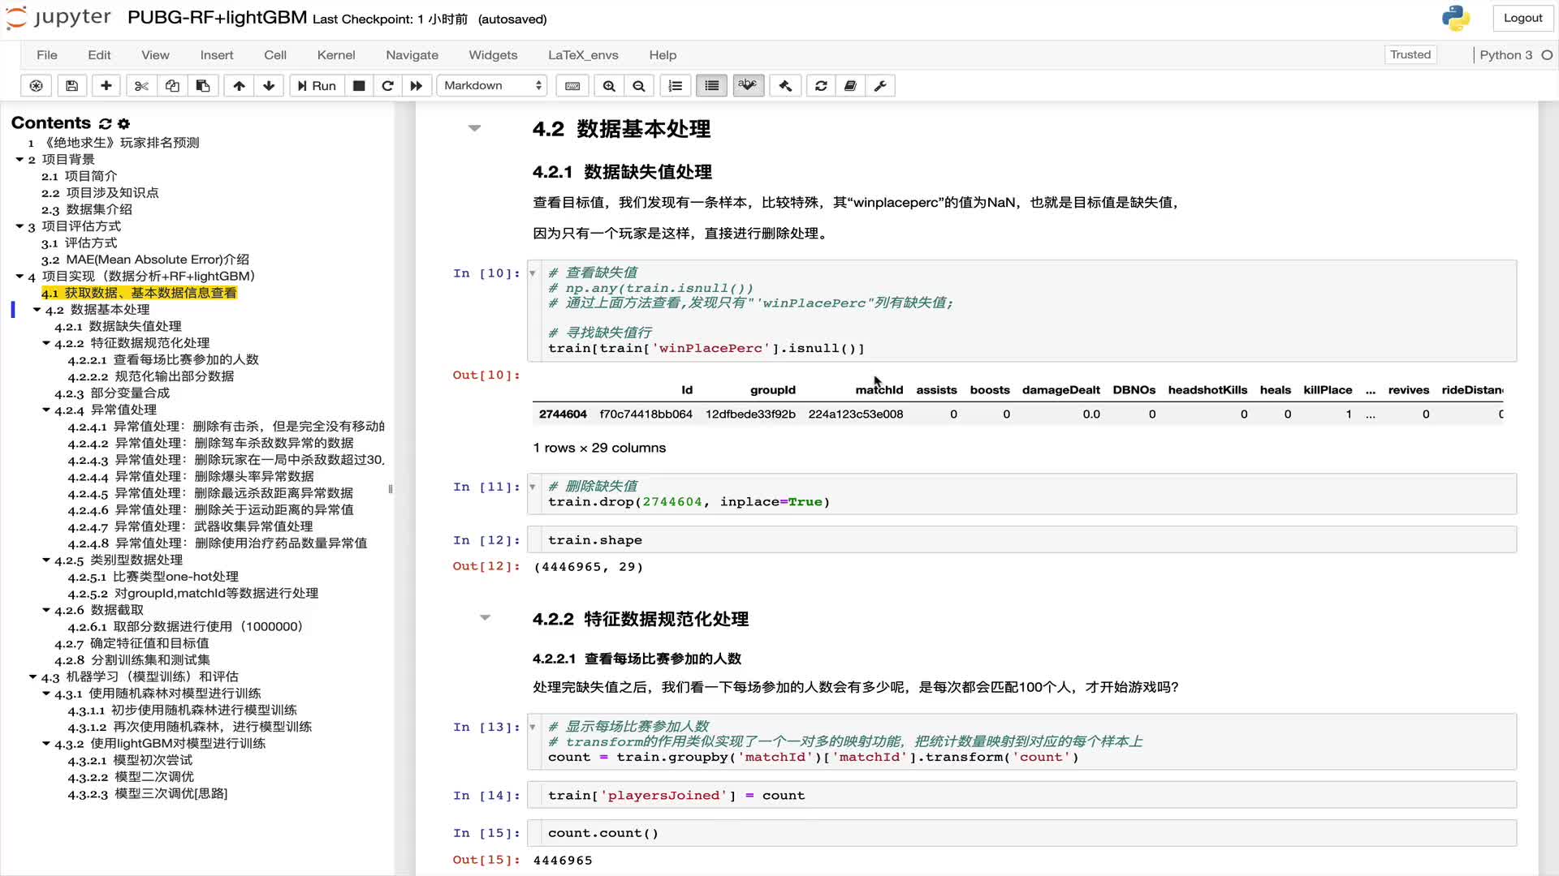Collapse section 2 项目背景 in contents
This screenshot has width=1559, height=876.
19,159
